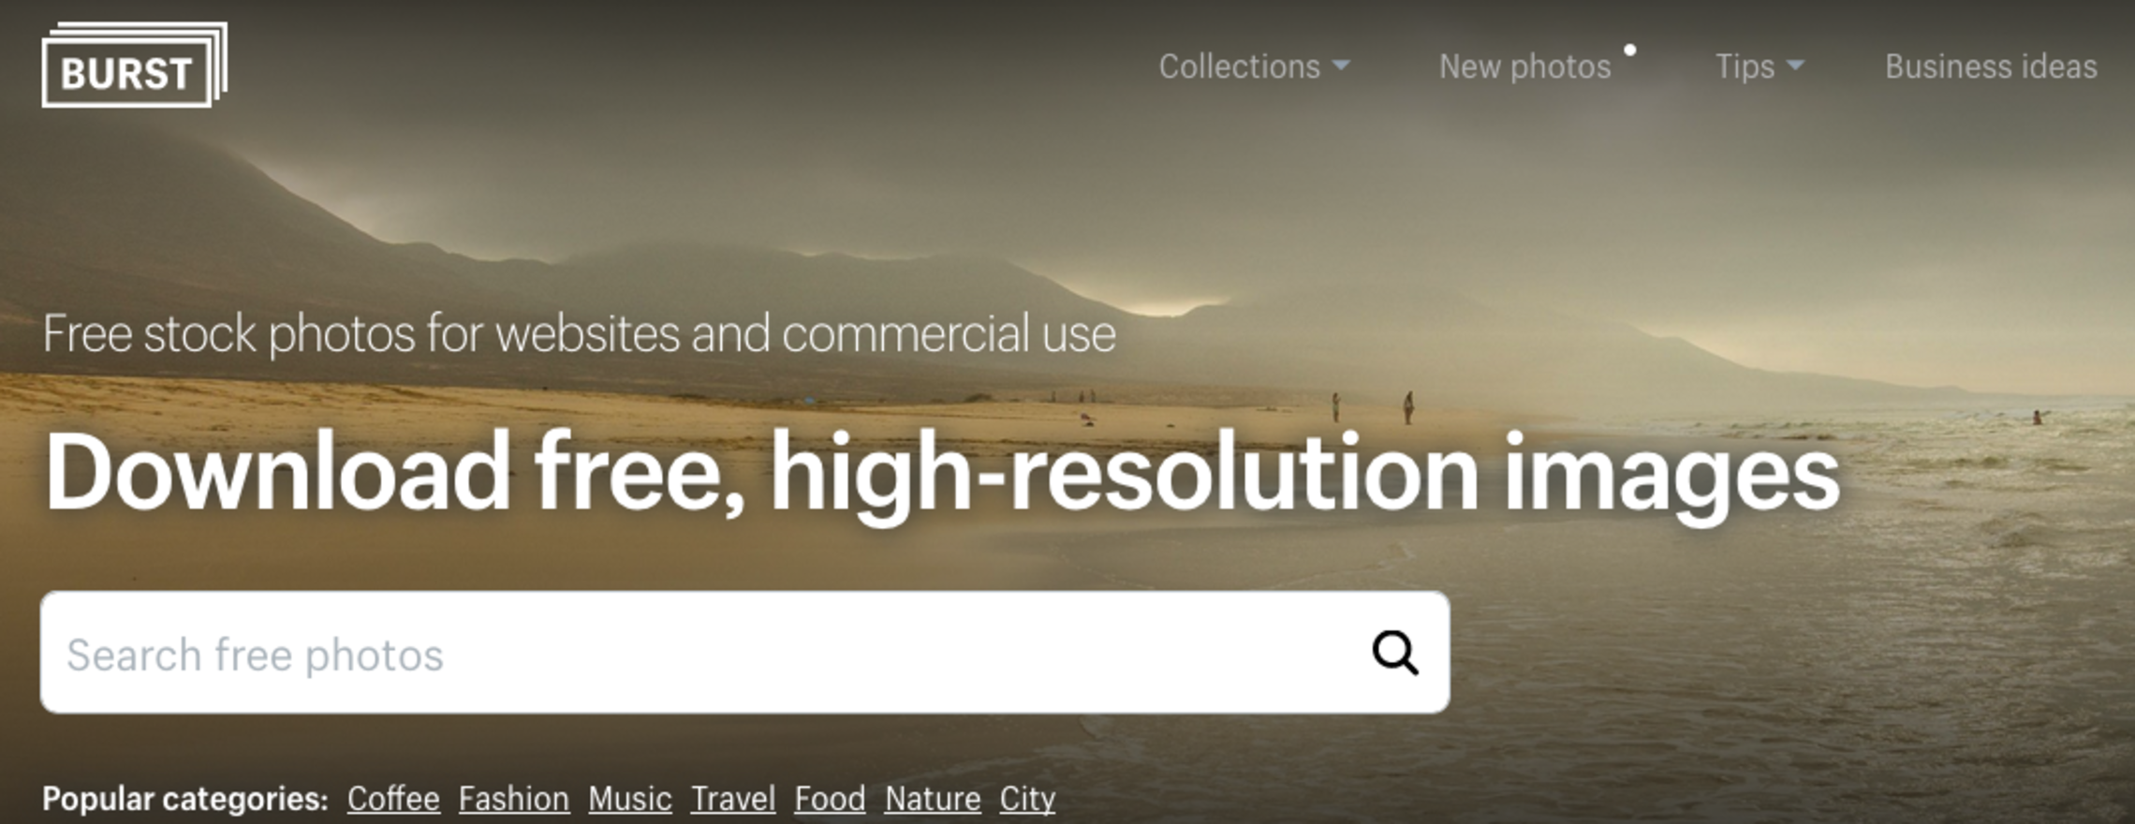Go to Business ideas

click(x=1991, y=66)
